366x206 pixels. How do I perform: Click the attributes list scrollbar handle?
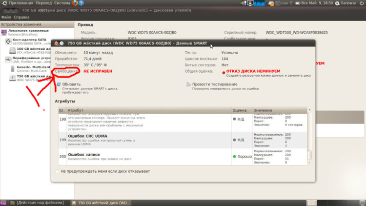pos(309,155)
